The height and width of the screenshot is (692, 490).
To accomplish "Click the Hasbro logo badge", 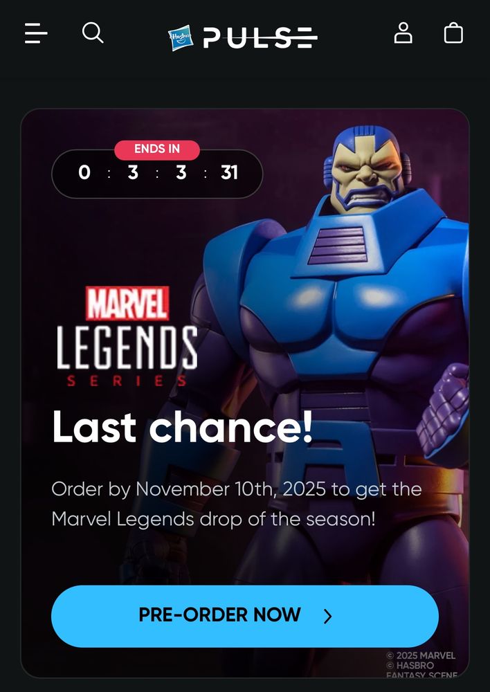I will click(181, 37).
